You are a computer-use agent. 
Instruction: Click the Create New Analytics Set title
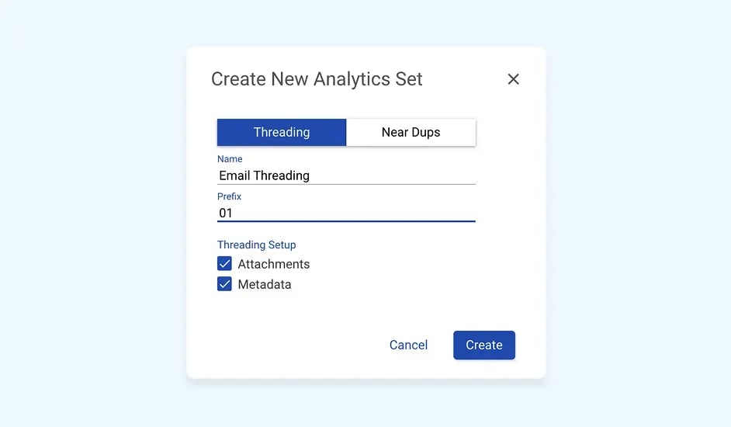317,79
